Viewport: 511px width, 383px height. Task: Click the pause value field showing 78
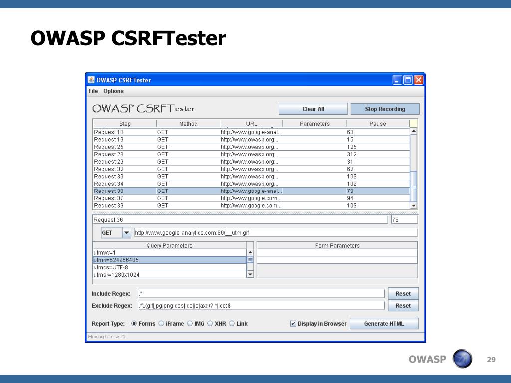pyautogui.click(x=404, y=220)
